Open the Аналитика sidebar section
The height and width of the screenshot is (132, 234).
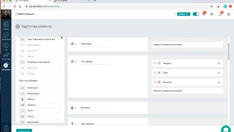[6, 56]
